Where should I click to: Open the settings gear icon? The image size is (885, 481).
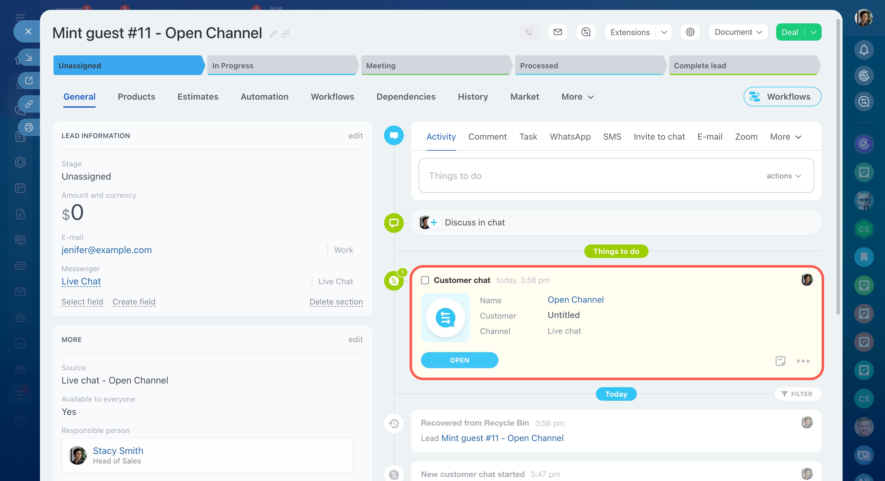[x=690, y=32]
